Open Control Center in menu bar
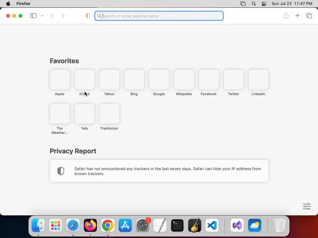The height and width of the screenshot is (238, 318). (x=264, y=4)
